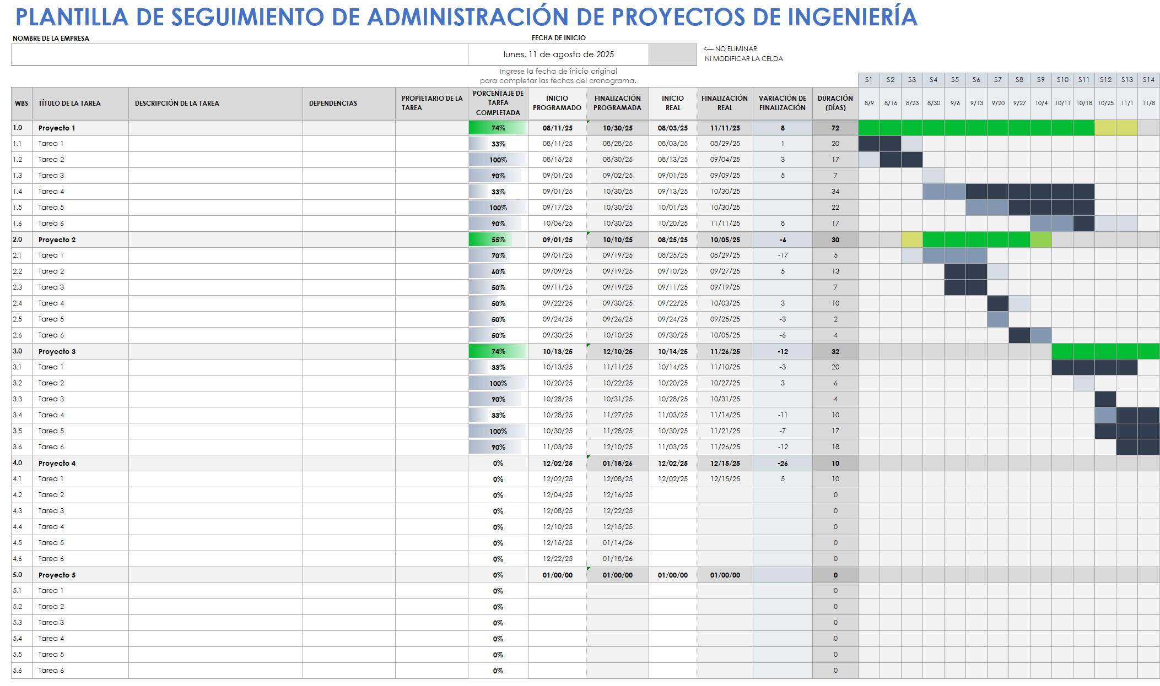Image resolution: width=1160 pixels, height=686 pixels.
Task: Select the description cell of Proyecto 1
Action: [x=215, y=128]
